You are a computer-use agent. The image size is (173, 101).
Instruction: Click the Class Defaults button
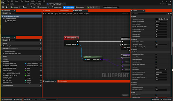click(69, 7)
